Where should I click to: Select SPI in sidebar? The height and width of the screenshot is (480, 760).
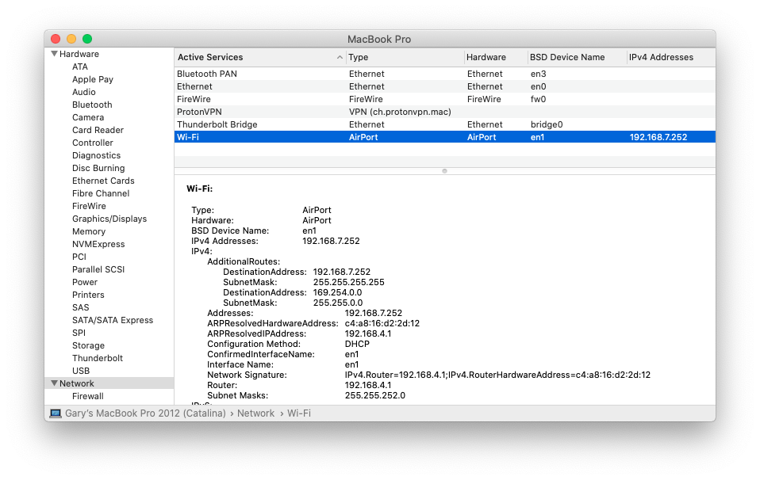(79, 333)
